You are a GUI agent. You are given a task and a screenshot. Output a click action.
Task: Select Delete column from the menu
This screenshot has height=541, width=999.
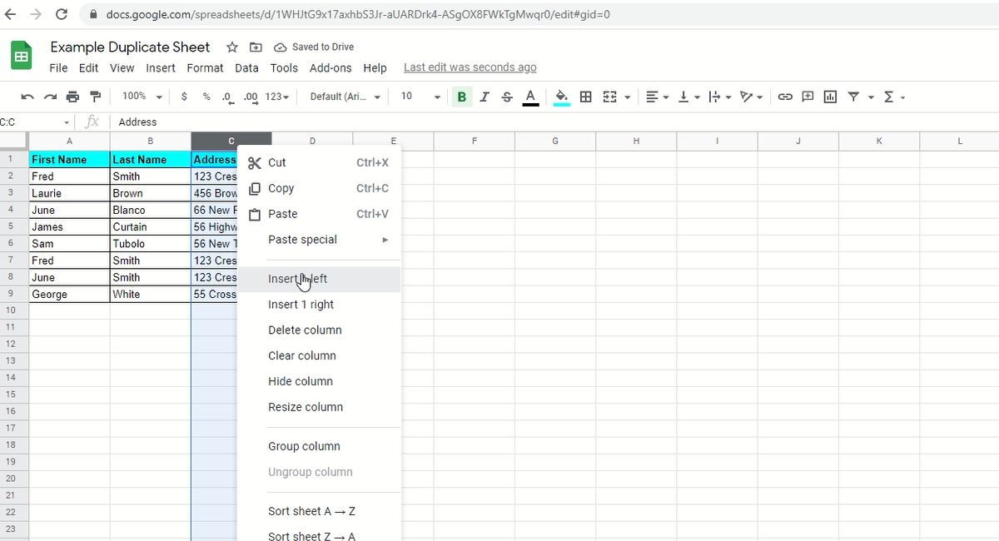306,330
